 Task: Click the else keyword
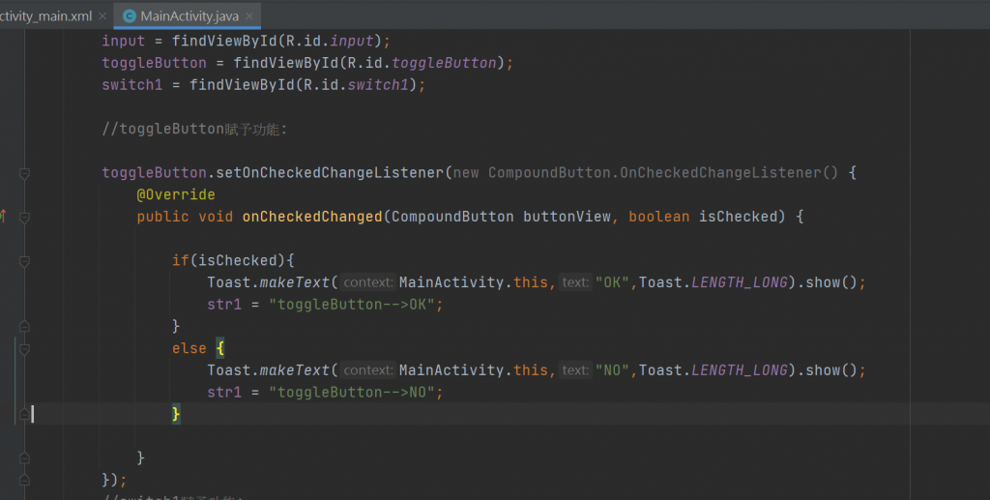coord(189,348)
